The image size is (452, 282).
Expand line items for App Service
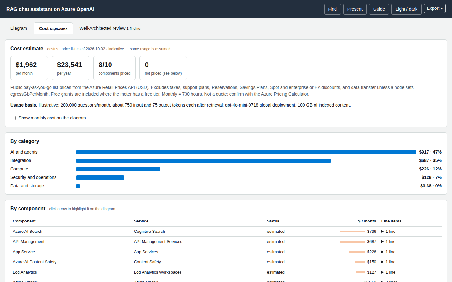388,252
